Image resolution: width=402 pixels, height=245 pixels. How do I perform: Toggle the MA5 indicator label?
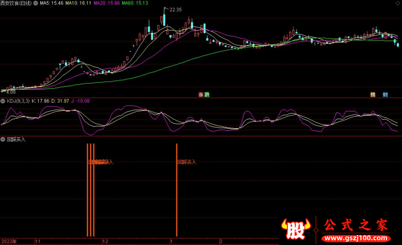51,3
